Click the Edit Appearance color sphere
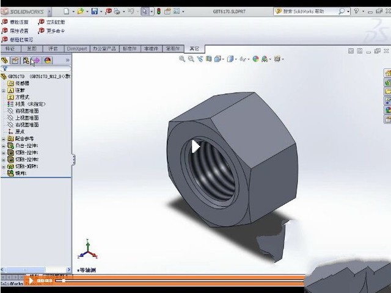The height and width of the screenshot is (293, 391). click(x=256, y=59)
